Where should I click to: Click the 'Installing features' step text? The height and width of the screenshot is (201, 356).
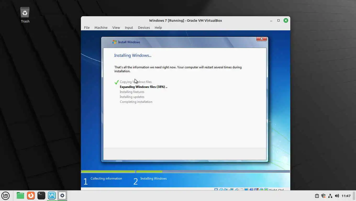pyautogui.click(x=132, y=92)
